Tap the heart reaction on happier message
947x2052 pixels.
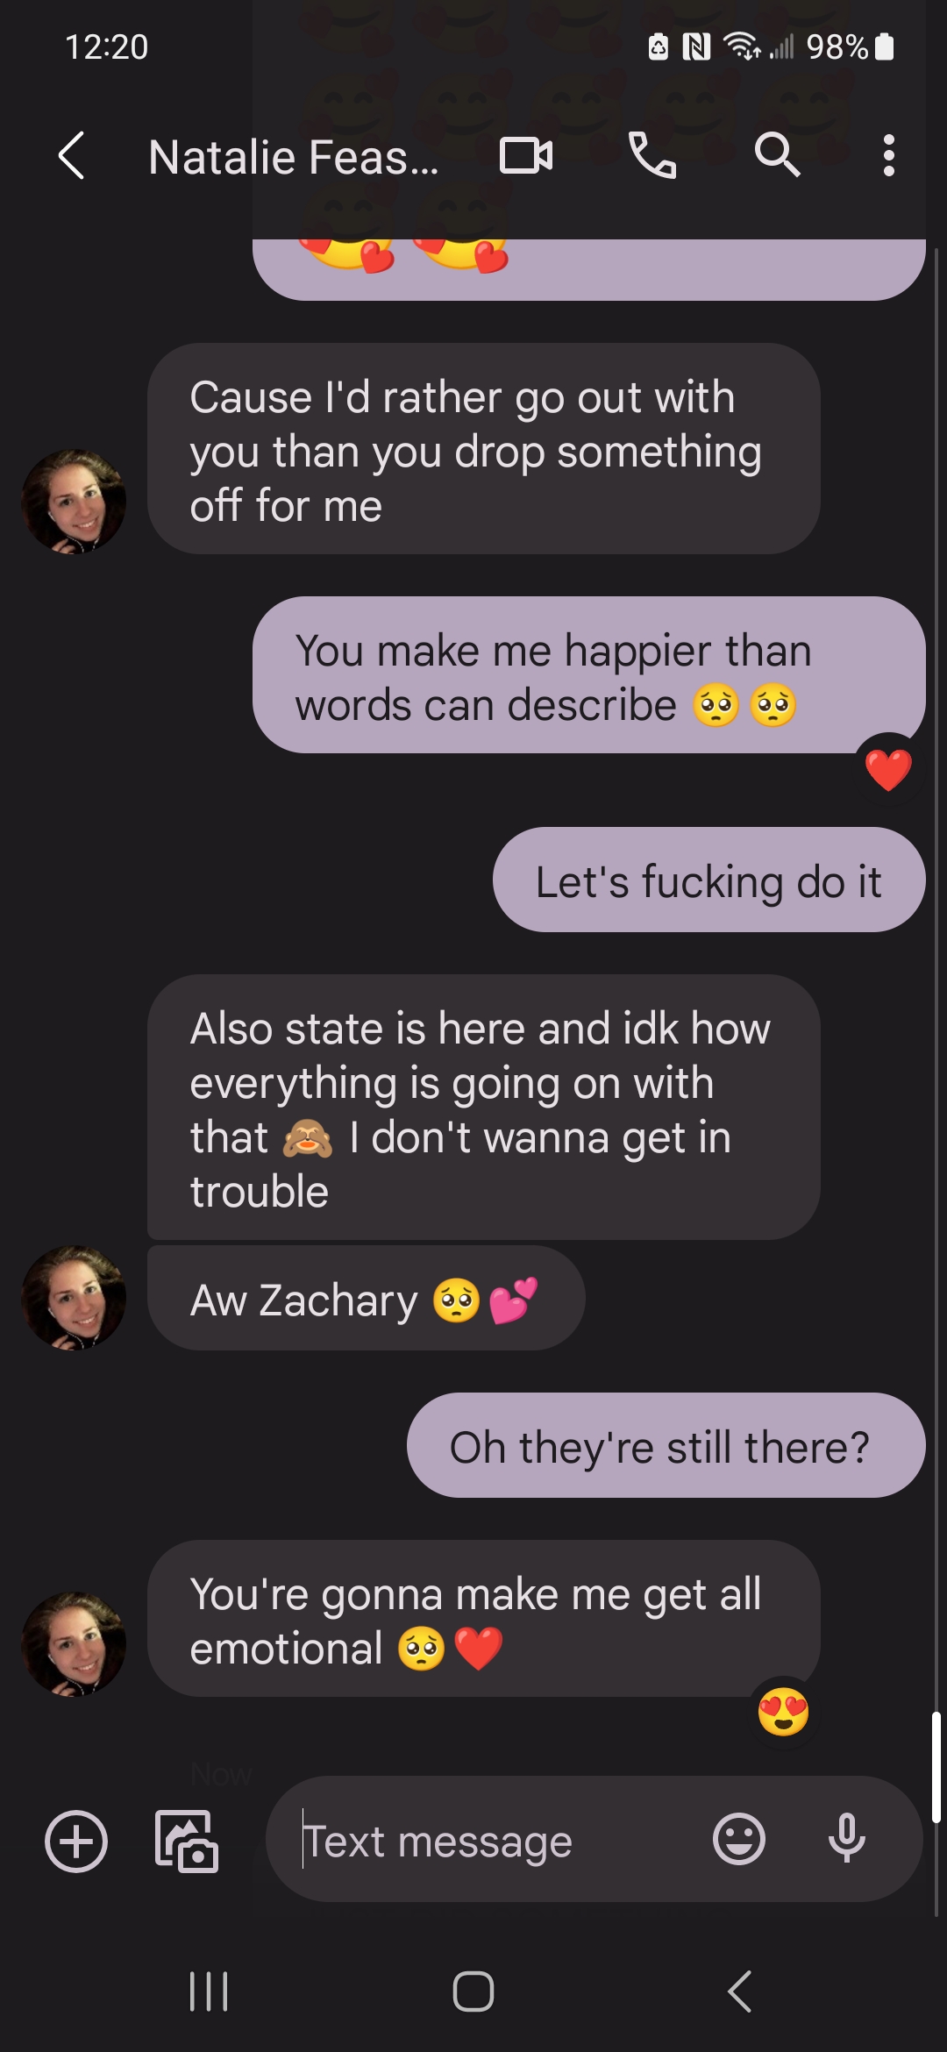888,770
